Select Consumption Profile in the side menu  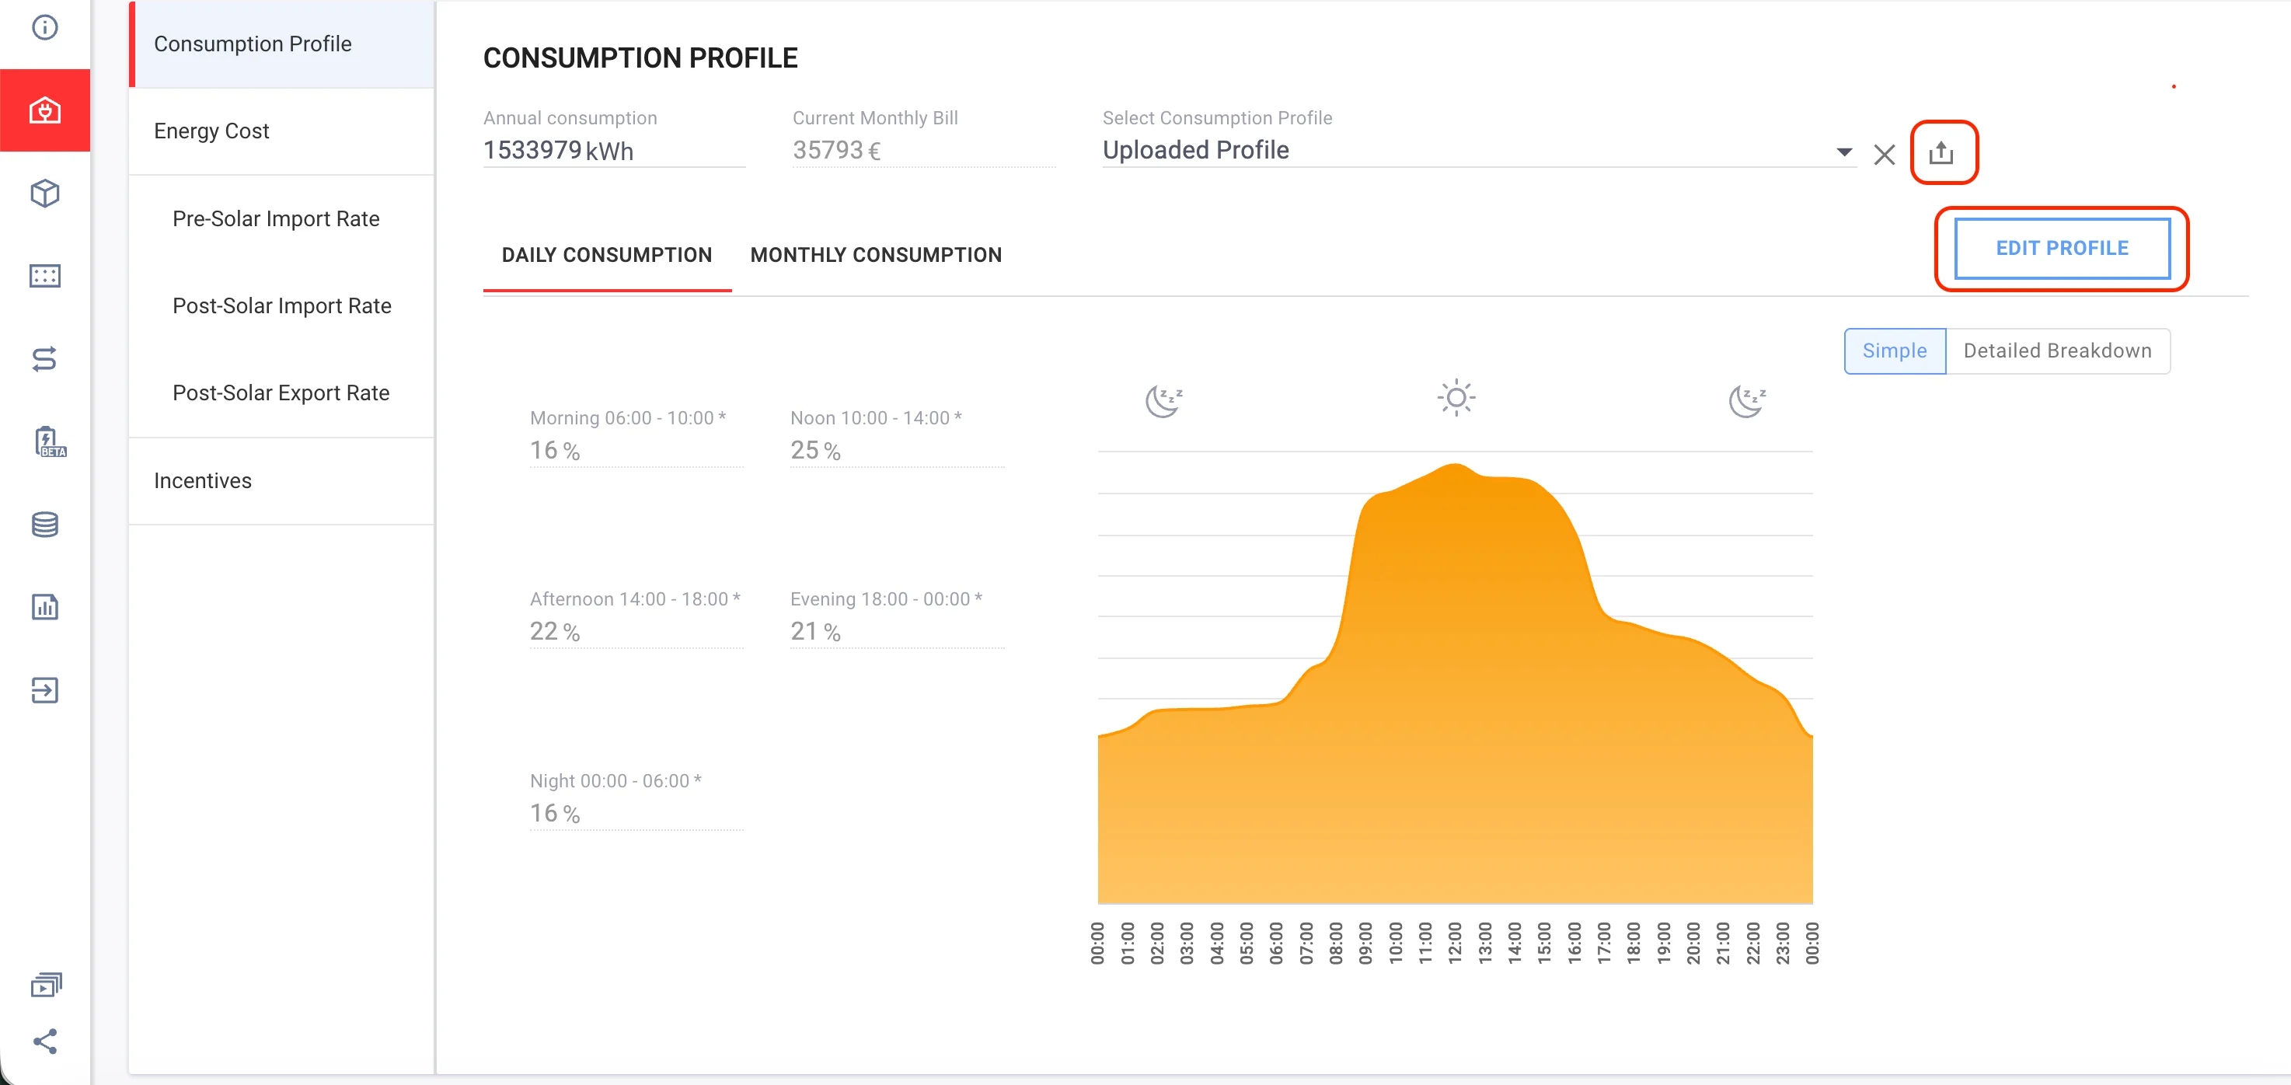click(281, 44)
